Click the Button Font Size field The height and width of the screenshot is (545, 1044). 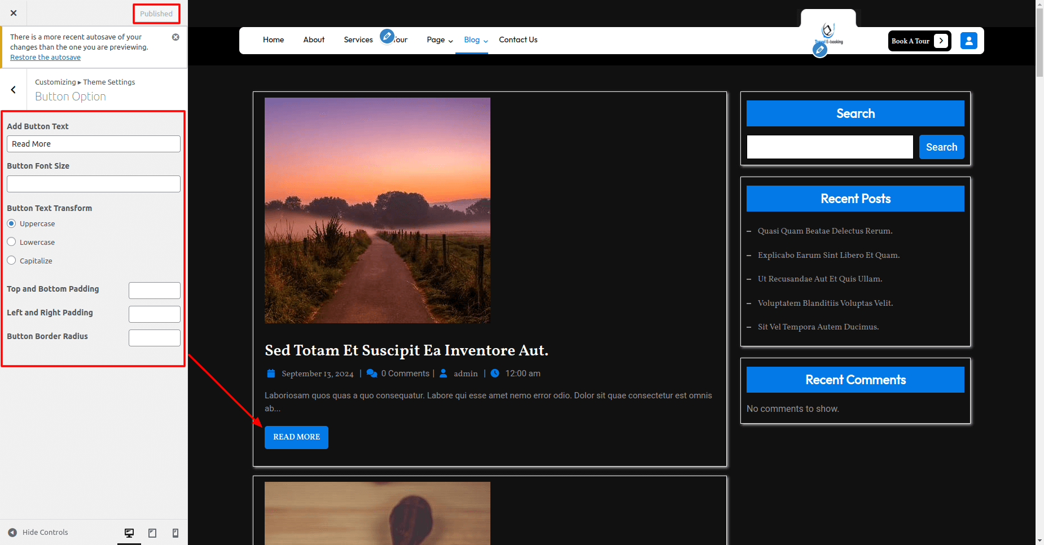(x=94, y=184)
